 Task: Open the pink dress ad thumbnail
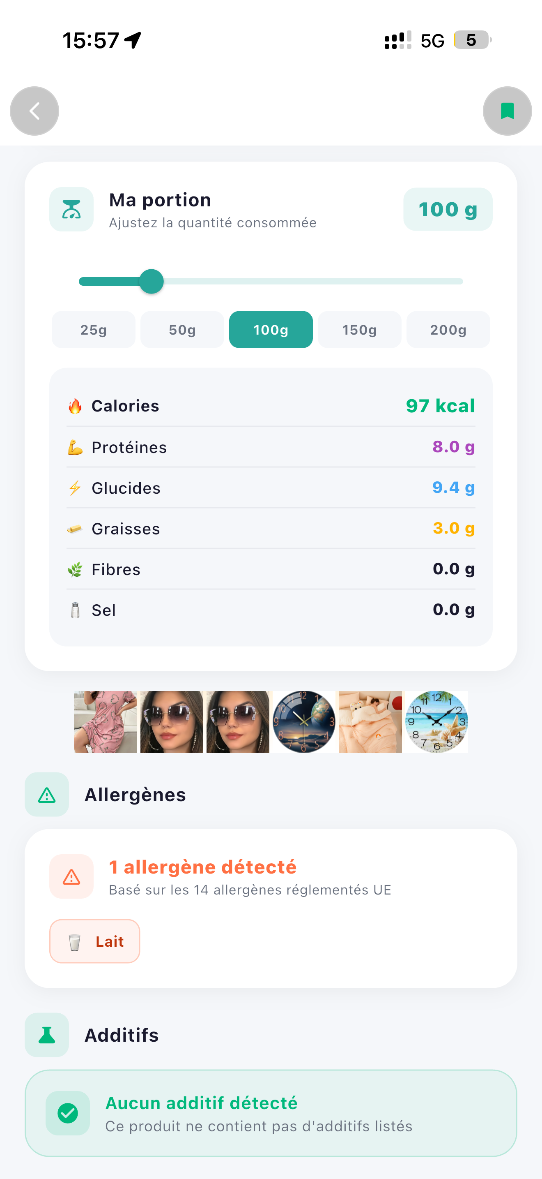105,722
